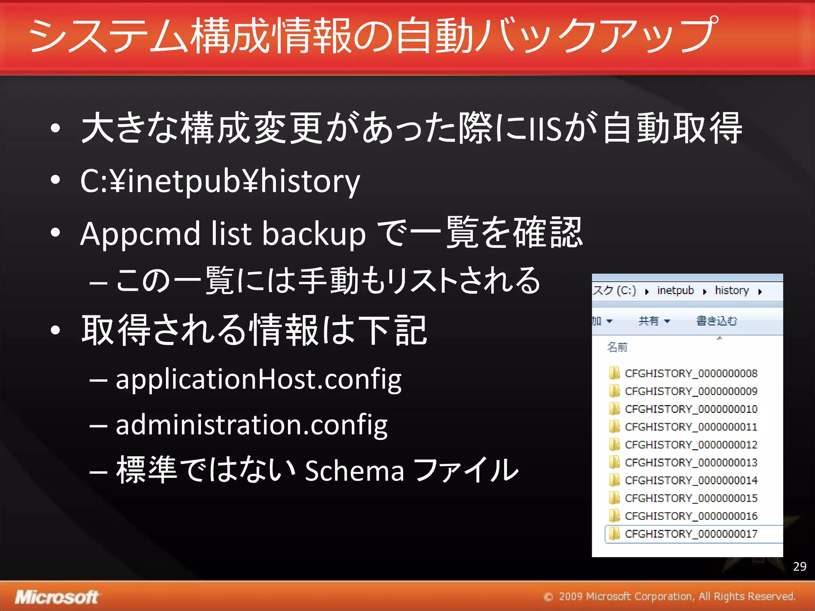The width and height of the screenshot is (815, 611).
Task: Select folder name CFGHISTORY_0000000014
Action: click(x=691, y=480)
